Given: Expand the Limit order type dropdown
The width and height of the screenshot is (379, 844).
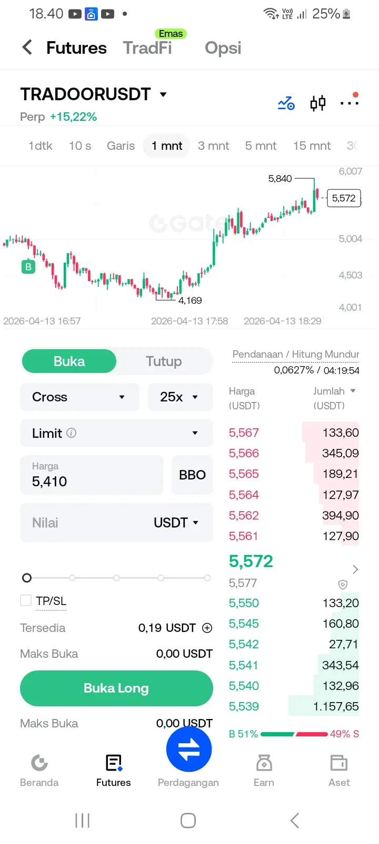Looking at the screenshot, I should coord(116,433).
